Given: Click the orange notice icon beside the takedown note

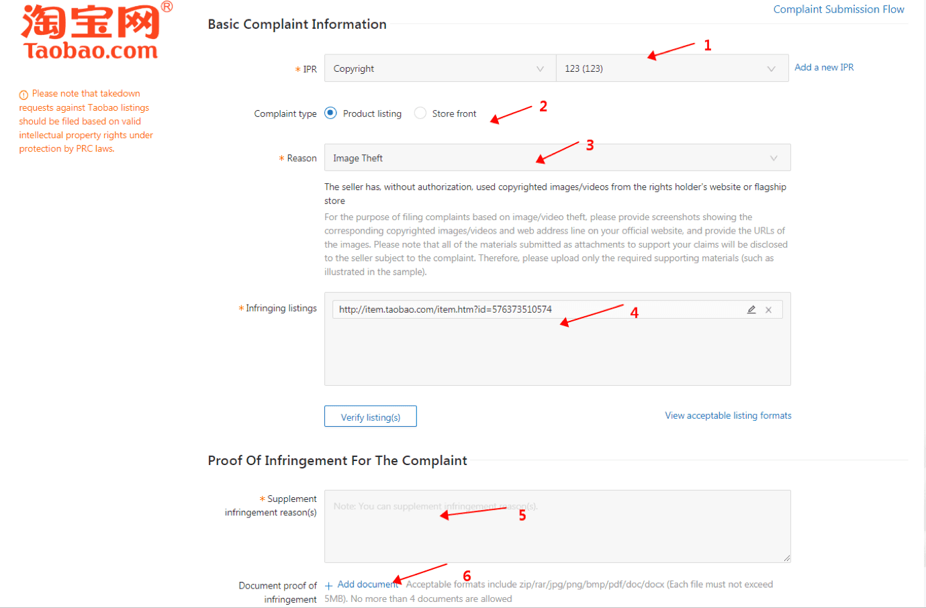Looking at the screenshot, I should pos(24,95).
